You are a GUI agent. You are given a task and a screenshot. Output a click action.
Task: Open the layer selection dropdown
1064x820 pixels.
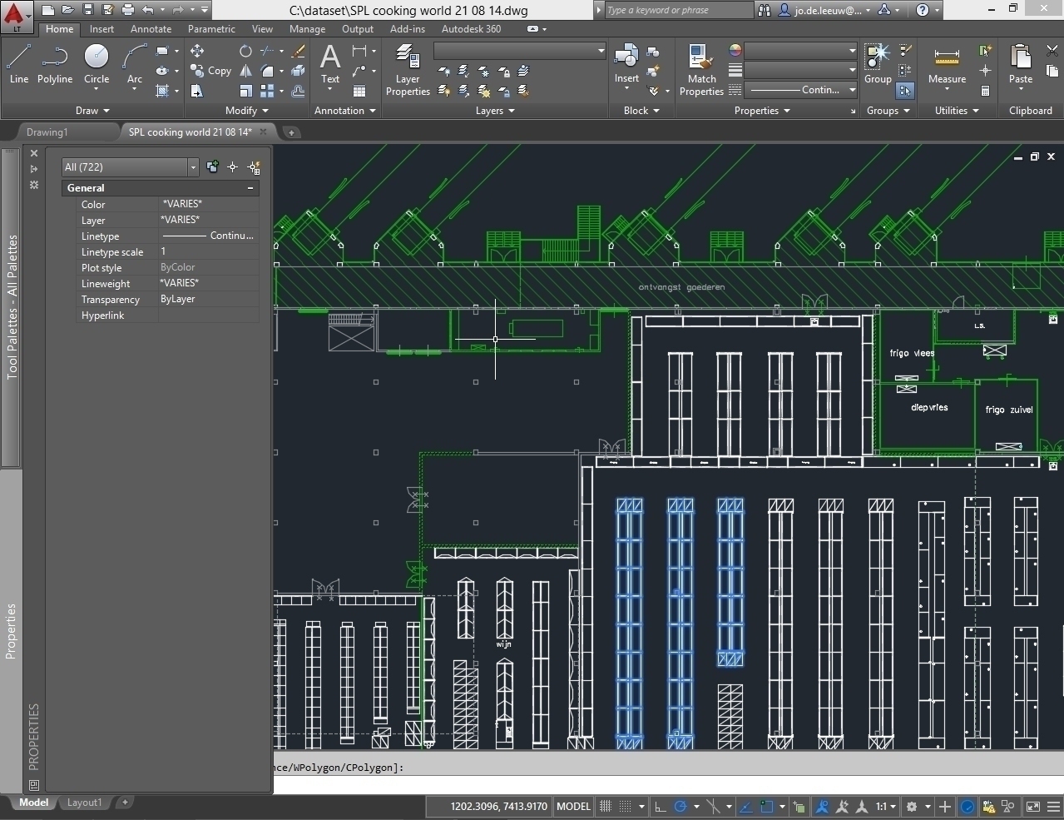pyautogui.click(x=601, y=51)
